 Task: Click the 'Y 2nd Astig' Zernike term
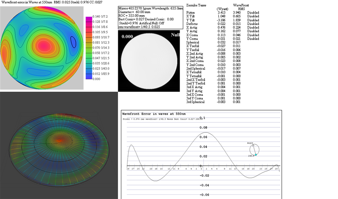(x=194, y=57)
